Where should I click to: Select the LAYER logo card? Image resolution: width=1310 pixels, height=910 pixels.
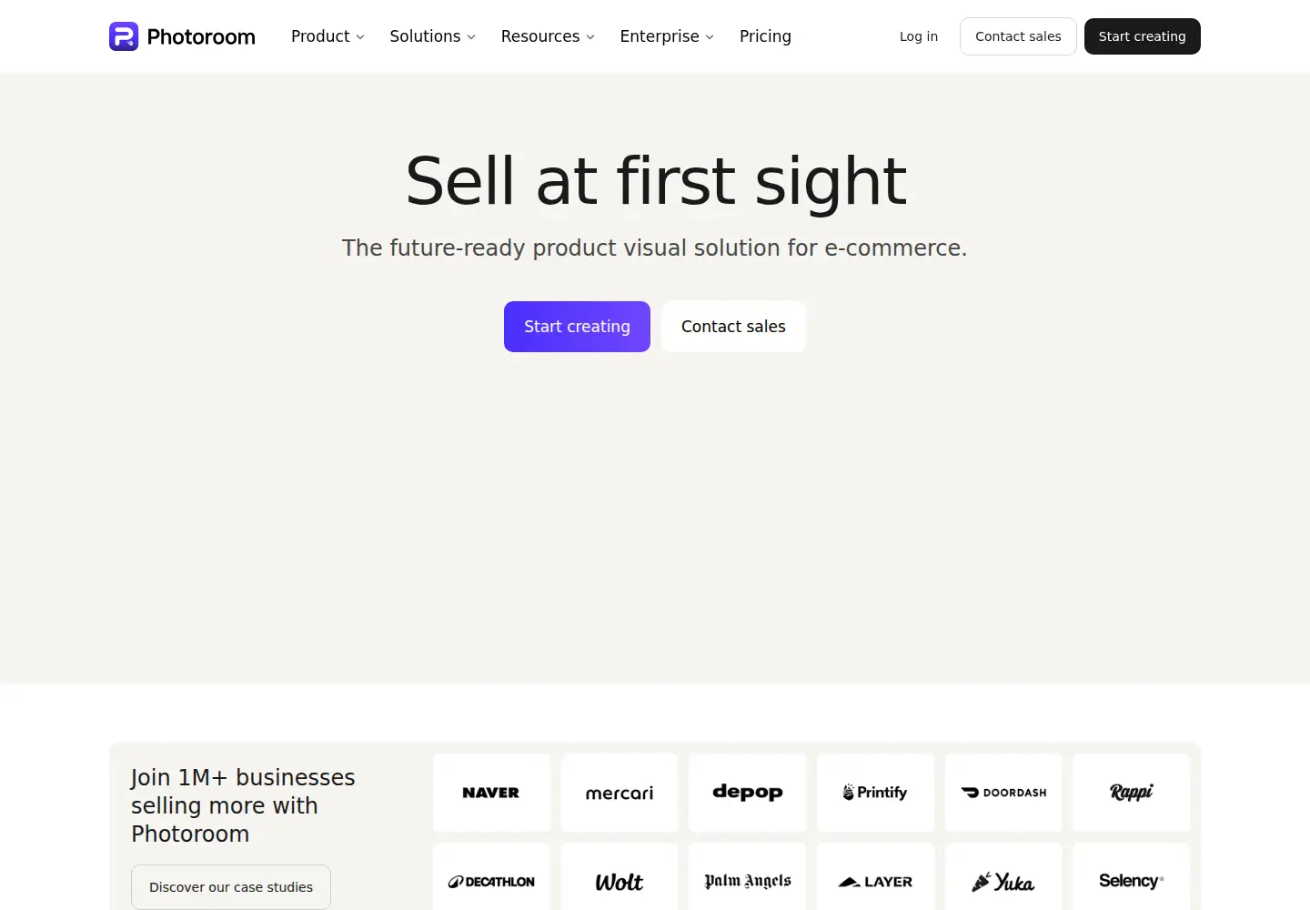pyautogui.click(x=875, y=877)
